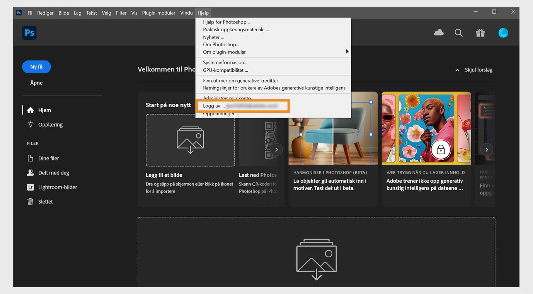This screenshot has width=533, height=294.
Task: Click the Skjul forslag label
Action: (x=479, y=70)
